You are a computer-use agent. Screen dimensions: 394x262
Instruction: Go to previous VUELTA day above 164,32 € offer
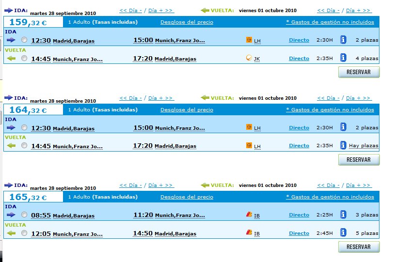click(x=329, y=98)
